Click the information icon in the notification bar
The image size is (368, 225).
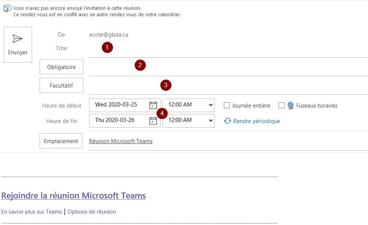[8, 8]
